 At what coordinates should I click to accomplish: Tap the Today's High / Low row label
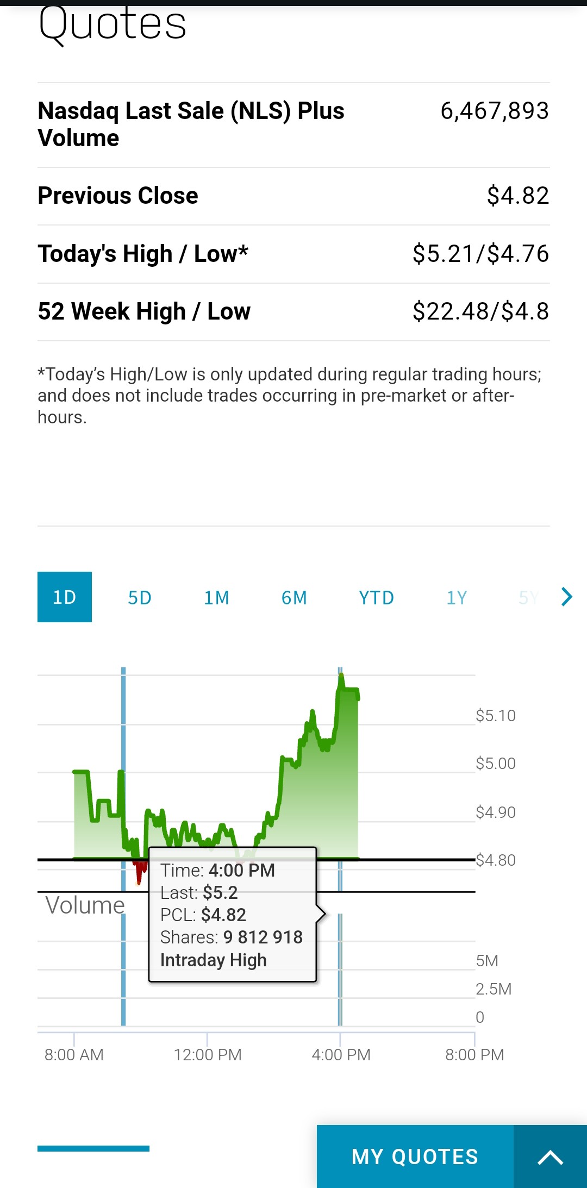click(x=143, y=254)
